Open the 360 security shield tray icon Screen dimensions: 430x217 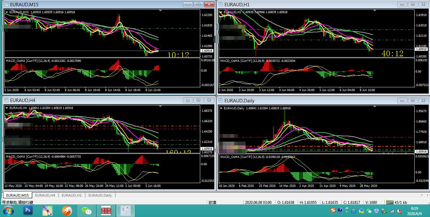click(x=376, y=211)
